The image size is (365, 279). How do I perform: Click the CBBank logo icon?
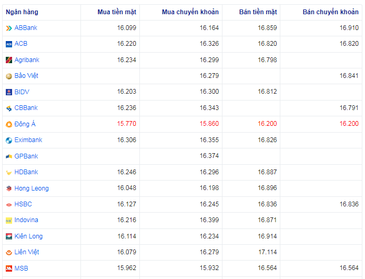tap(9, 108)
